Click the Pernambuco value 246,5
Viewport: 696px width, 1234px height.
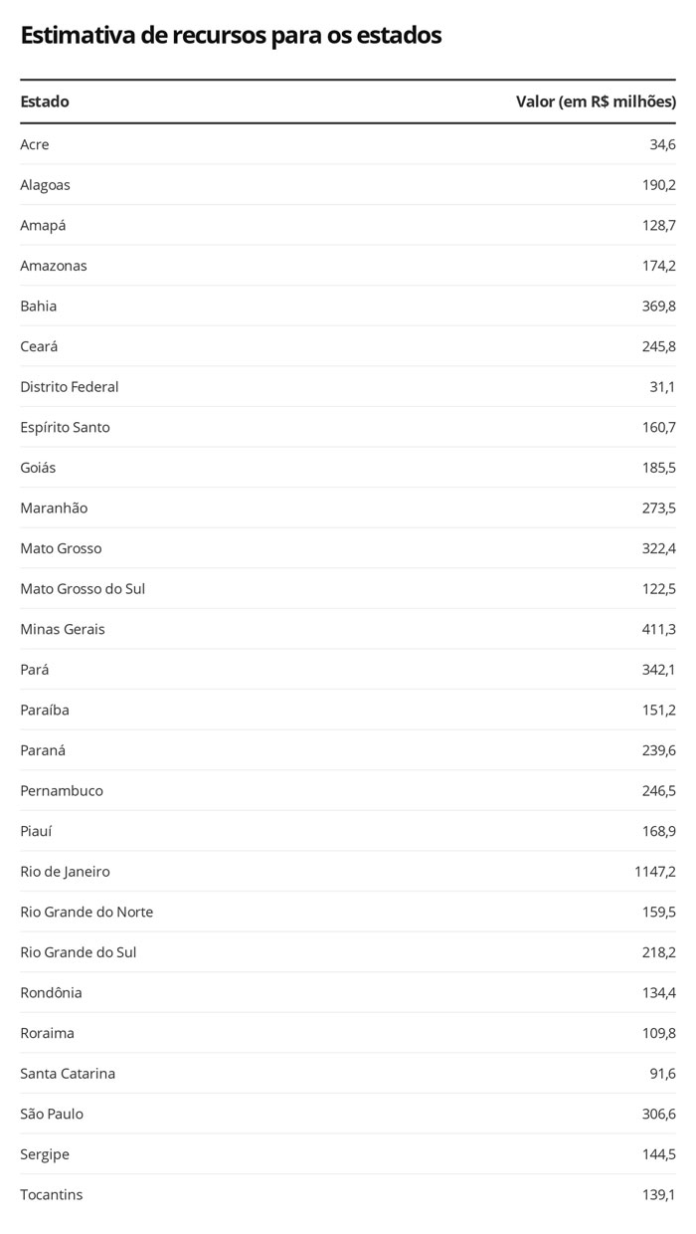[658, 790]
